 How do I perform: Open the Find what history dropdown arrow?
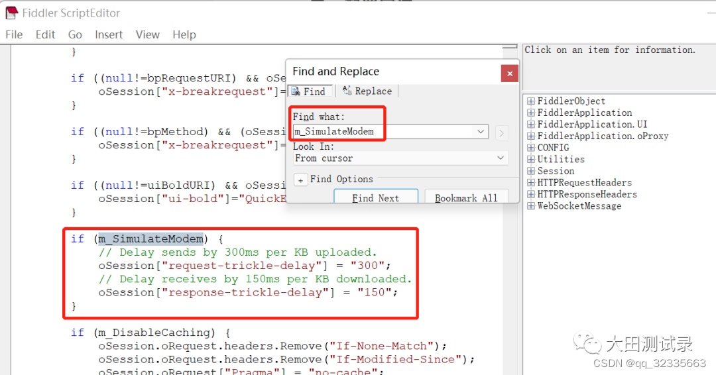(x=481, y=132)
